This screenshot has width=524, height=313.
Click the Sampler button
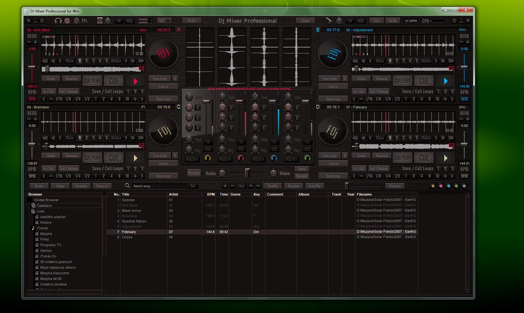[302, 176]
